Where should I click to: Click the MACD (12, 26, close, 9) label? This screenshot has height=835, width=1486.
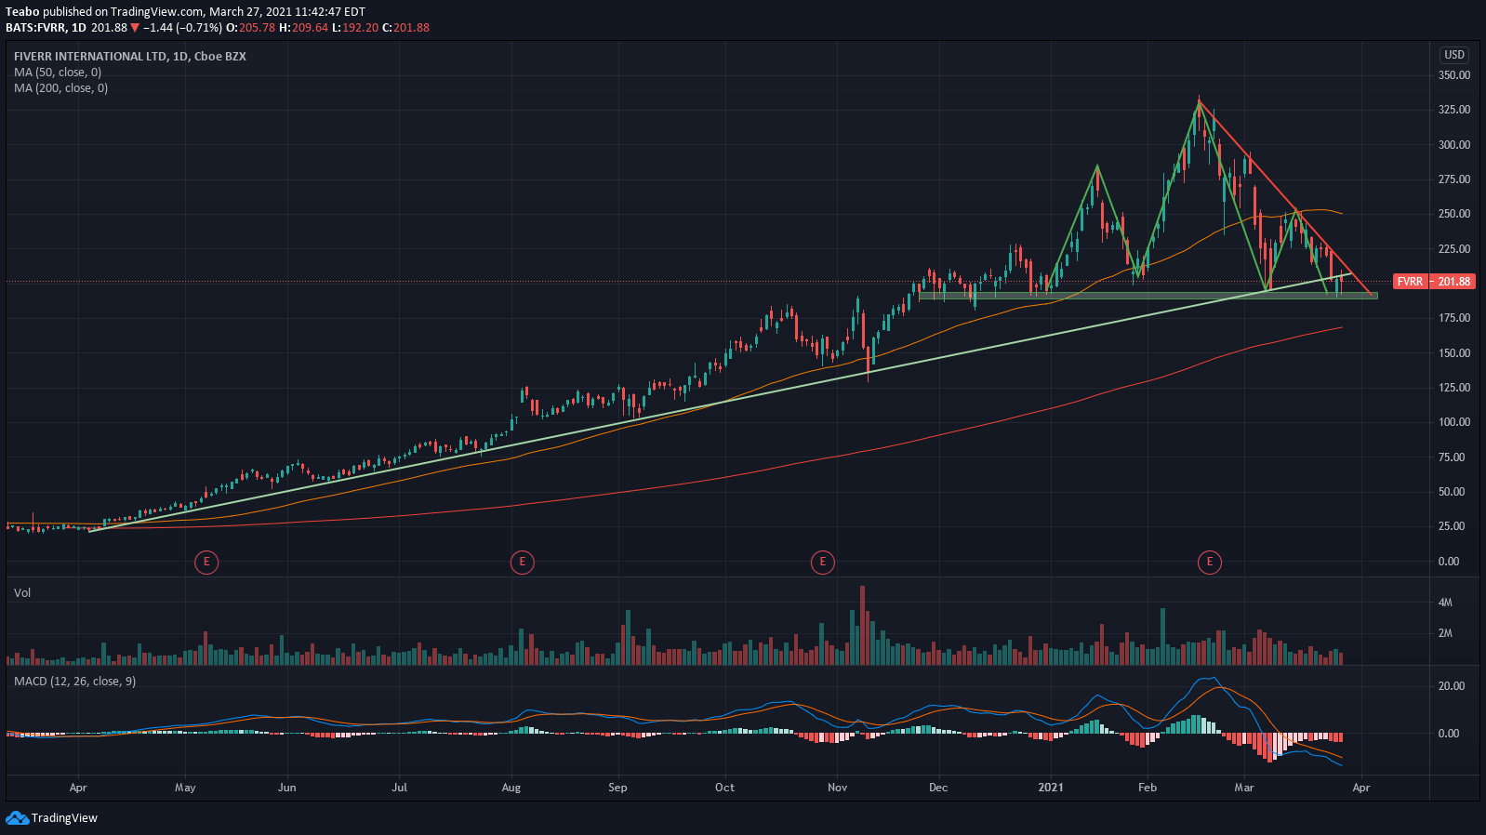(x=74, y=682)
